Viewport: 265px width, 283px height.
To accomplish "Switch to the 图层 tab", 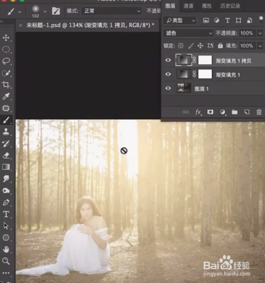I will pos(170,6).
